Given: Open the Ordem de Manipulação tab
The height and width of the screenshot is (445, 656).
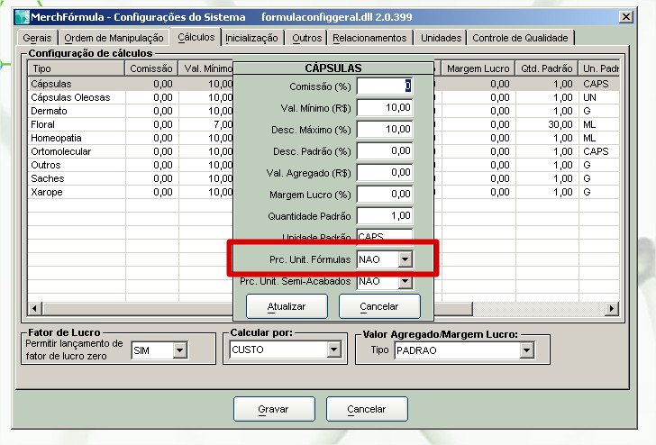Looking at the screenshot, I should pyautogui.click(x=114, y=38).
